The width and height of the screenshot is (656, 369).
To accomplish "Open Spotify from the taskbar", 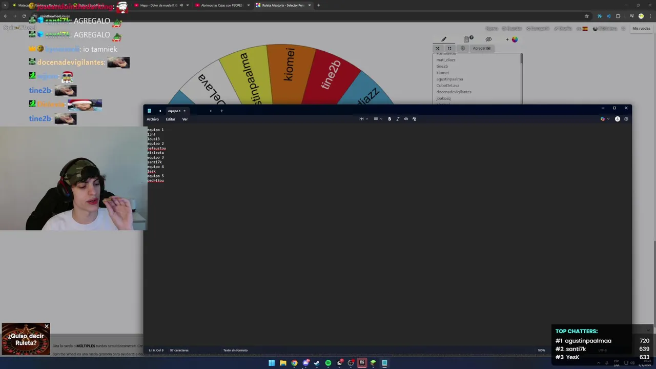I will coord(328,363).
